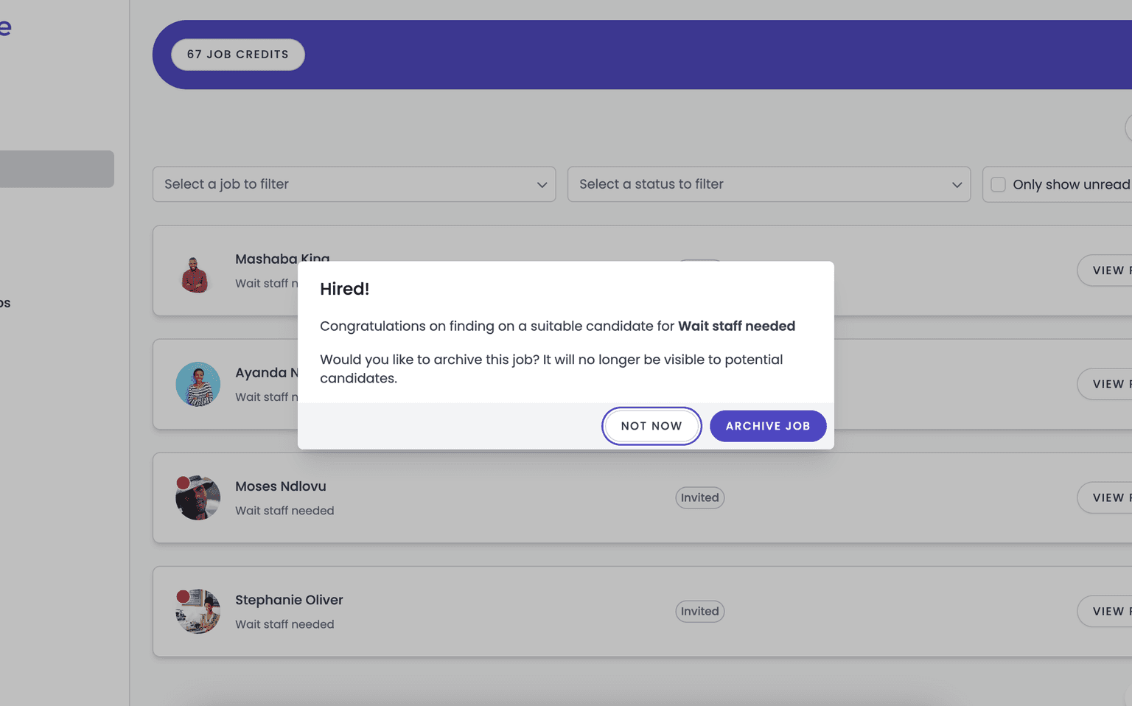Select the candidate name 'Mashaba King'
This screenshot has width=1132, height=706.
coord(282,257)
